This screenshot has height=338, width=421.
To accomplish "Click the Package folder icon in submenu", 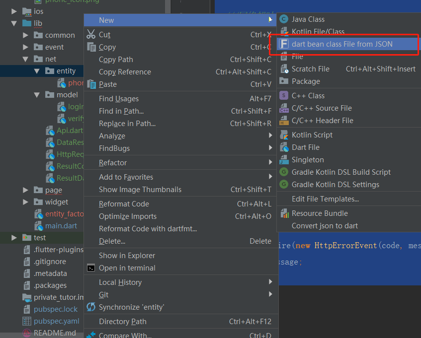I will click(x=284, y=81).
